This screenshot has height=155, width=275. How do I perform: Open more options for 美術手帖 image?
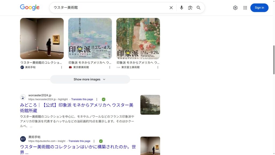click(x=61, y=67)
